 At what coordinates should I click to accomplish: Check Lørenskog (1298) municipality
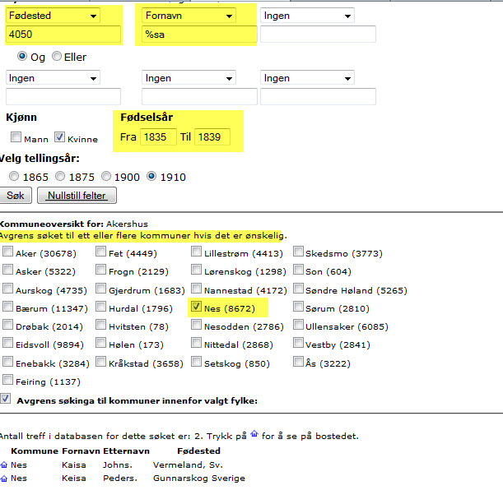tap(196, 270)
